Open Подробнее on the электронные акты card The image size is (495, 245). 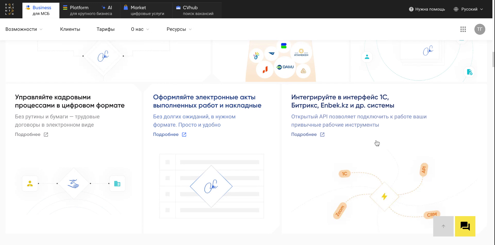(x=166, y=134)
